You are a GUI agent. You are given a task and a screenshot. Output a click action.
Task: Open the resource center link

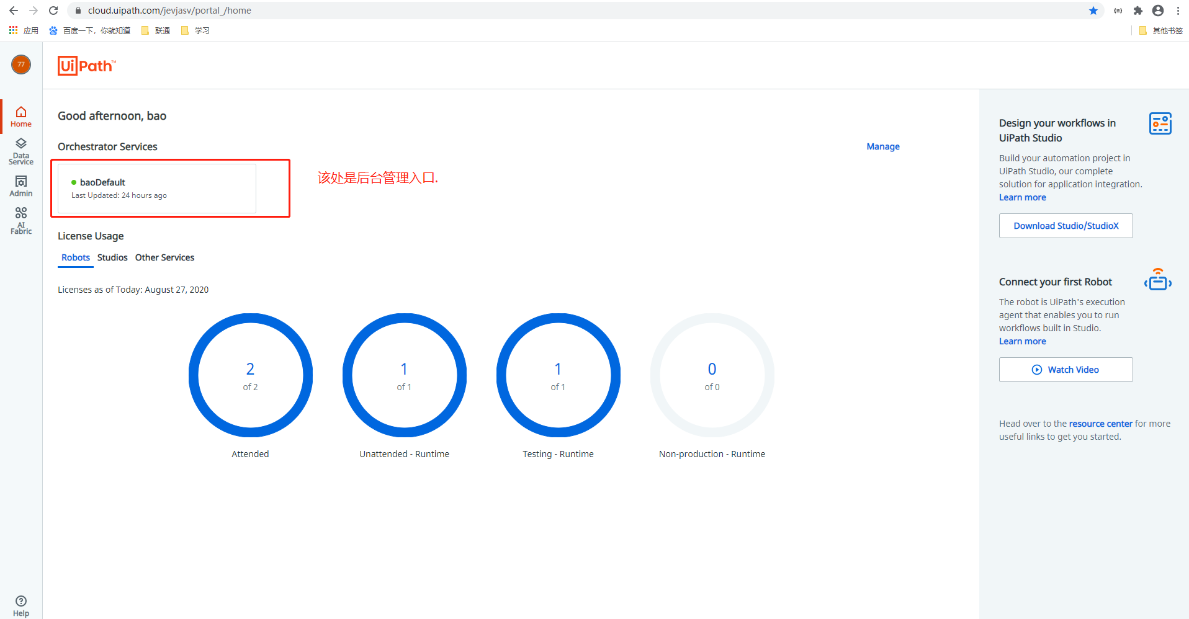[1100, 423]
